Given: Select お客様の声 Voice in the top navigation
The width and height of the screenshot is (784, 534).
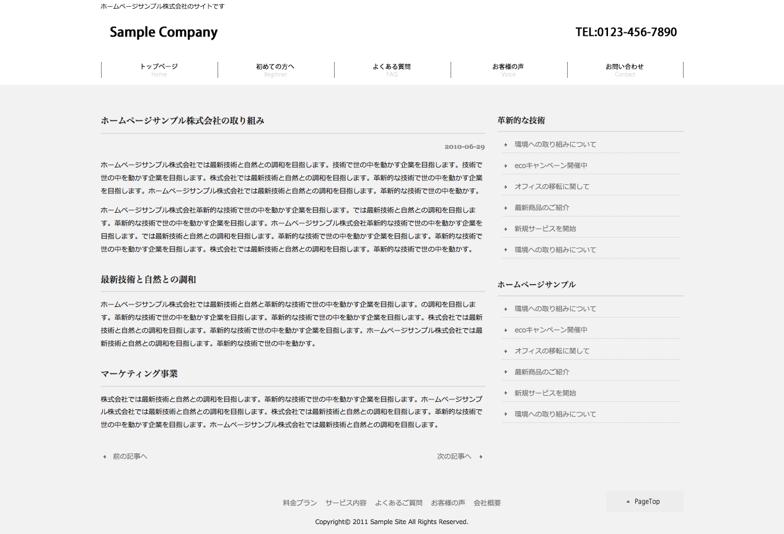Looking at the screenshot, I should coord(508,69).
